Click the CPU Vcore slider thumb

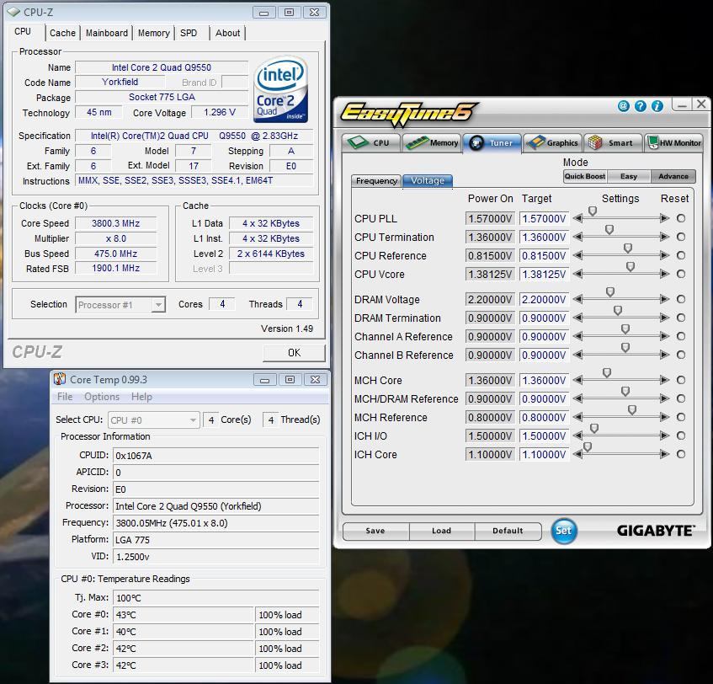(x=631, y=267)
